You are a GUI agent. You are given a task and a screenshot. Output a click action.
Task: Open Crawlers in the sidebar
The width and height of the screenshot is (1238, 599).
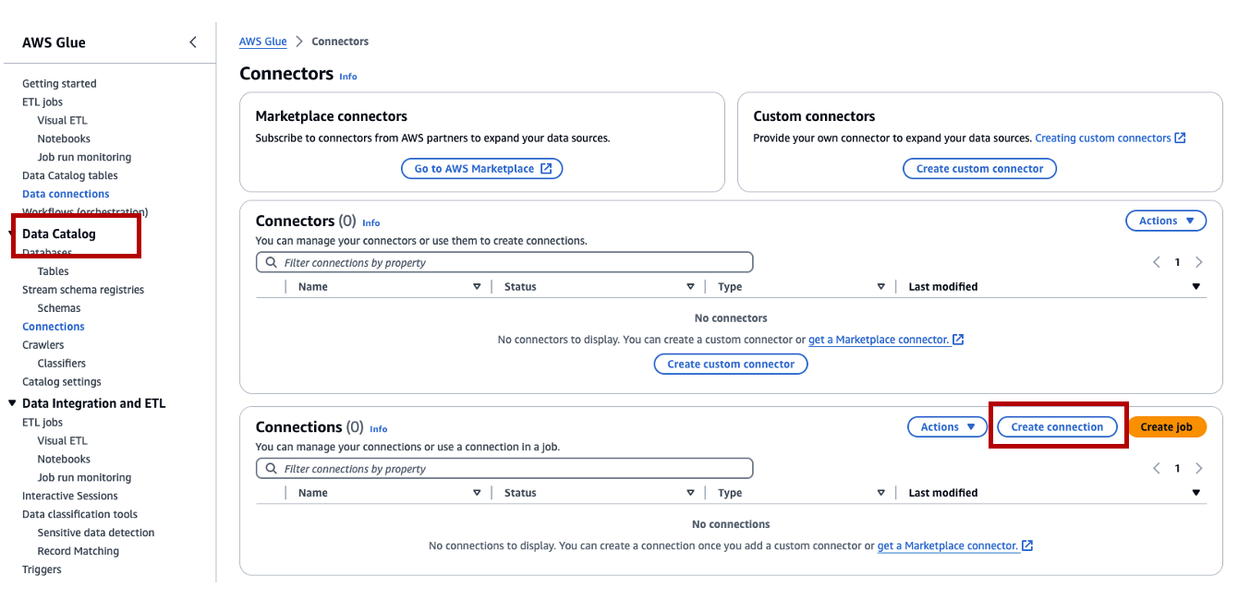42,345
